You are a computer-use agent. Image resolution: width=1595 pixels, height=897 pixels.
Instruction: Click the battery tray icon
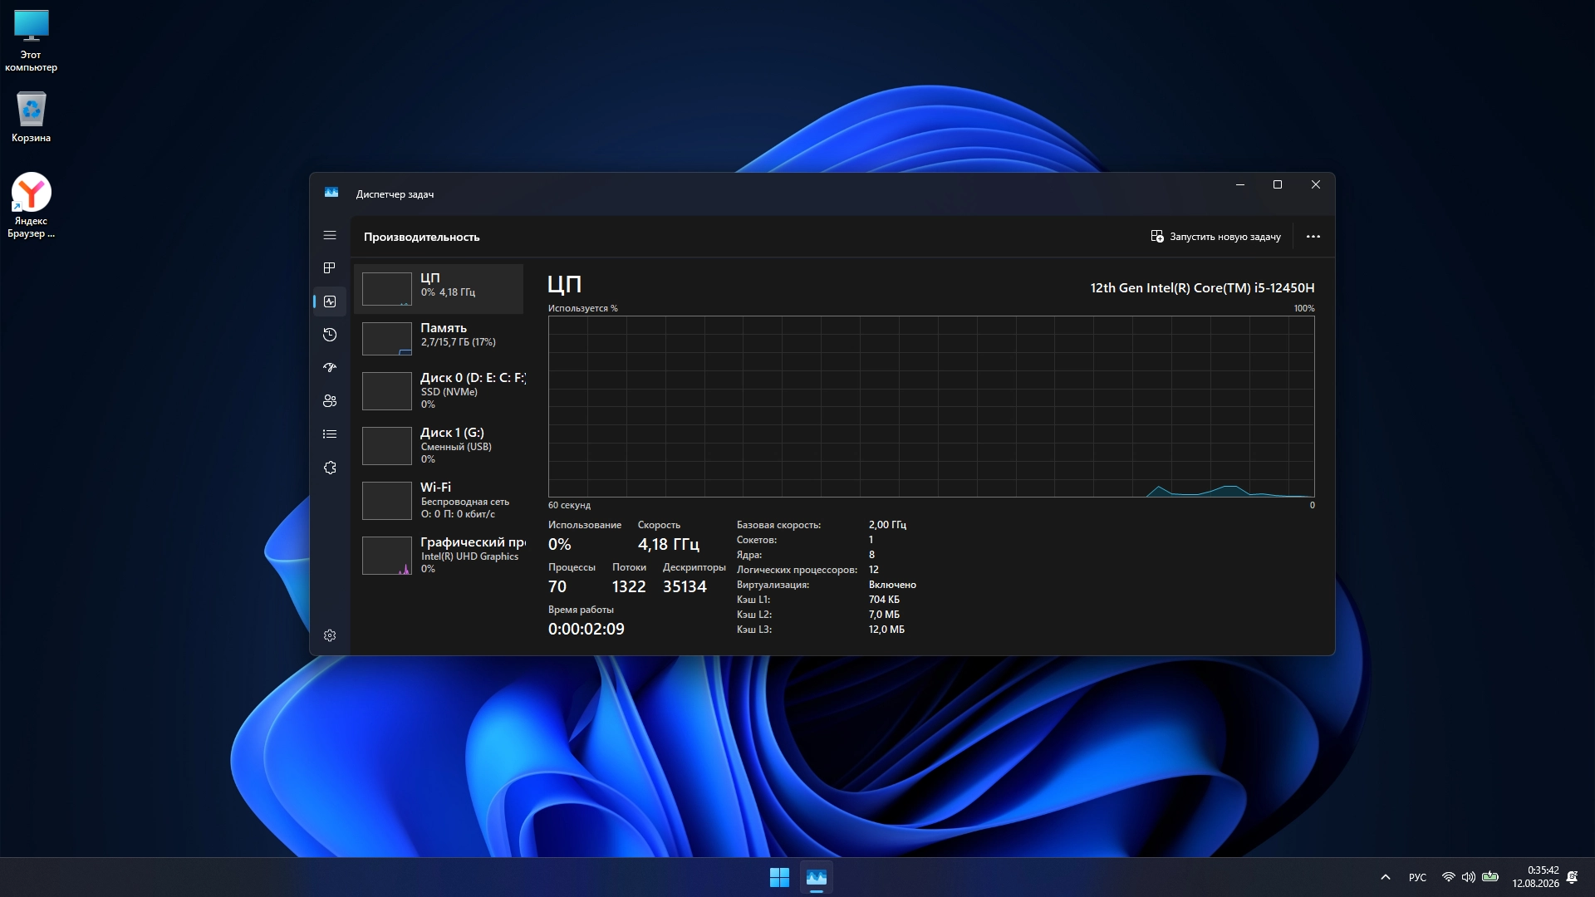pyautogui.click(x=1490, y=877)
